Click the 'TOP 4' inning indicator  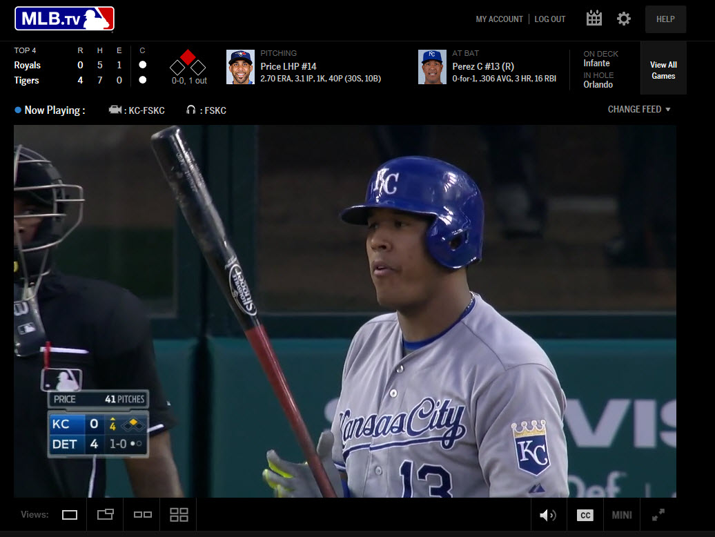(x=25, y=50)
